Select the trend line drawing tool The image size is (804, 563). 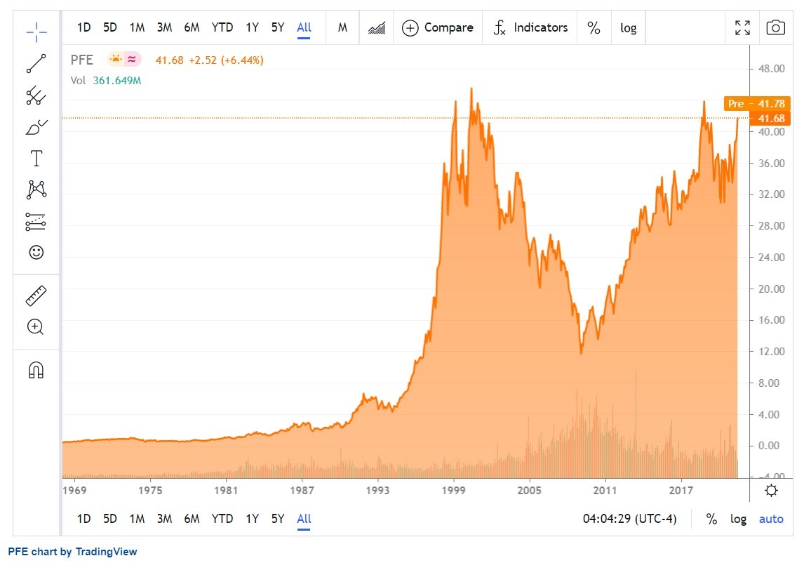click(x=36, y=64)
